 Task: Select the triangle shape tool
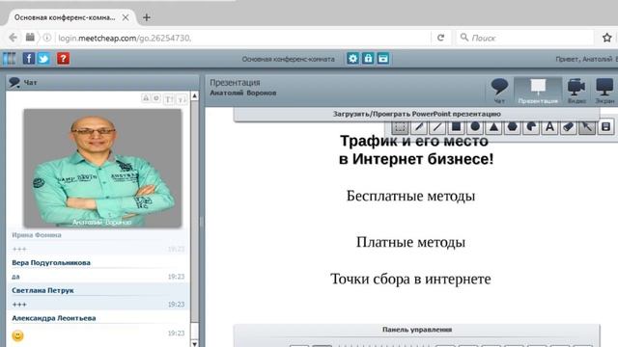493,127
